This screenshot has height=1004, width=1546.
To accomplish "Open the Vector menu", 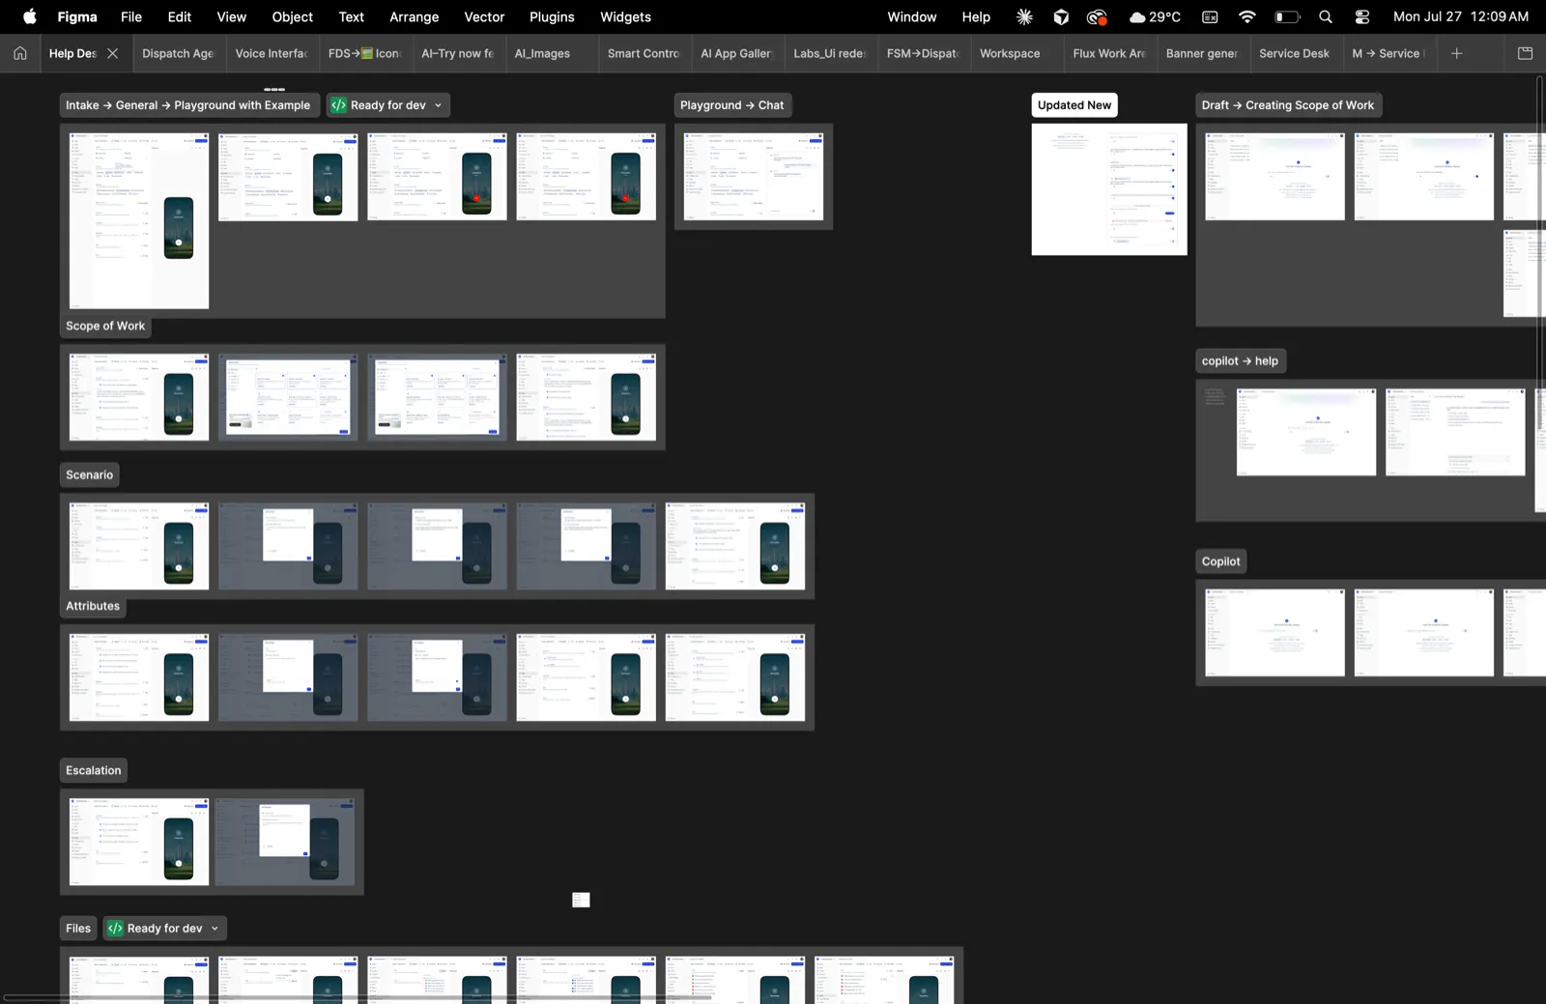I will click(484, 16).
